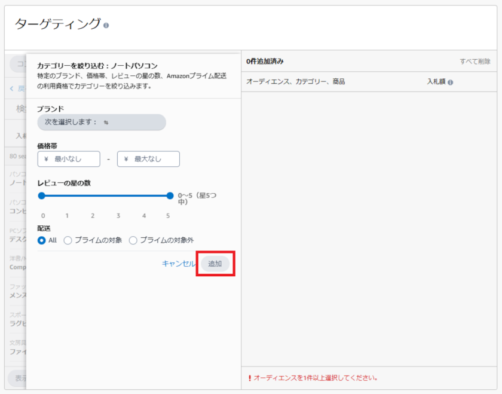The image size is (502, 394).
Task: Click the 追加 button
Action: click(x=215, y=264)
